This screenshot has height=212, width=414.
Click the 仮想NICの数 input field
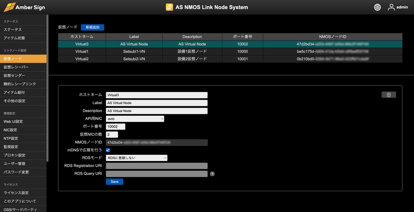click(112, 135)
